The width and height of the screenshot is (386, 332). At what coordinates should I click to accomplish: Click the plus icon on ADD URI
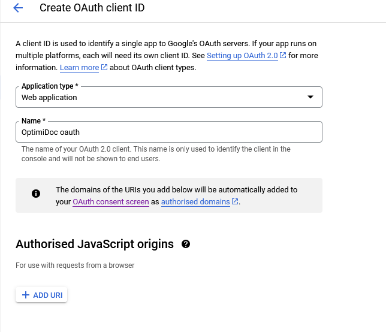coord(26,295)
